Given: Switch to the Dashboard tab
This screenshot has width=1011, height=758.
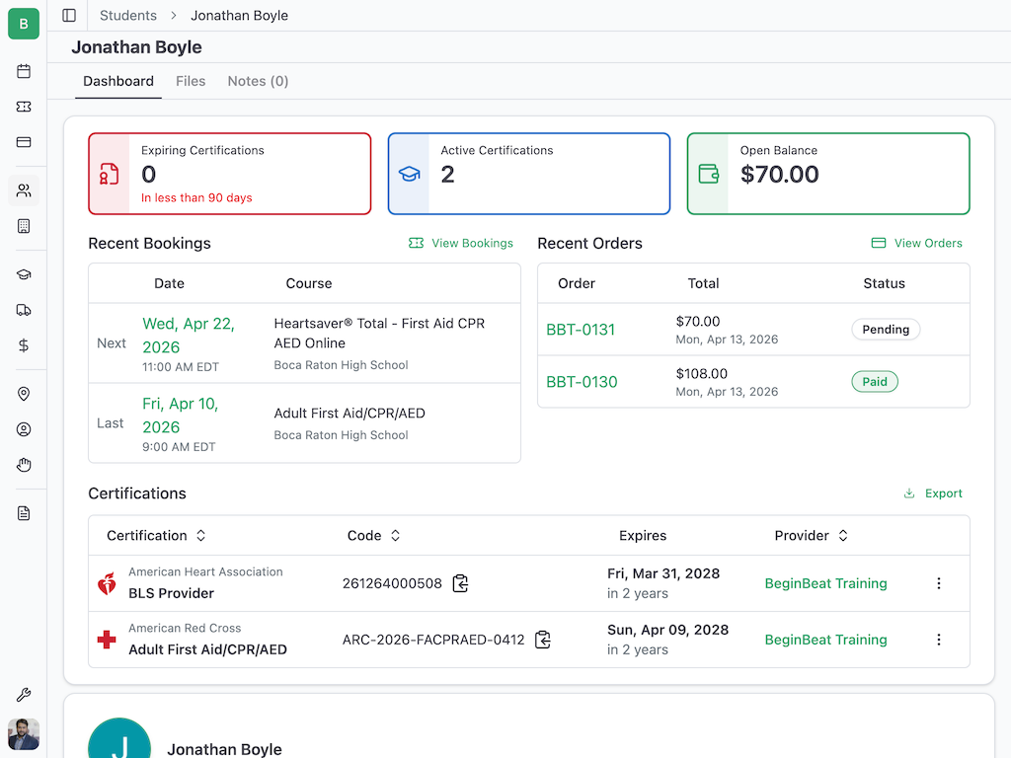Looking at the screenshot, I should tap(118, 81).
